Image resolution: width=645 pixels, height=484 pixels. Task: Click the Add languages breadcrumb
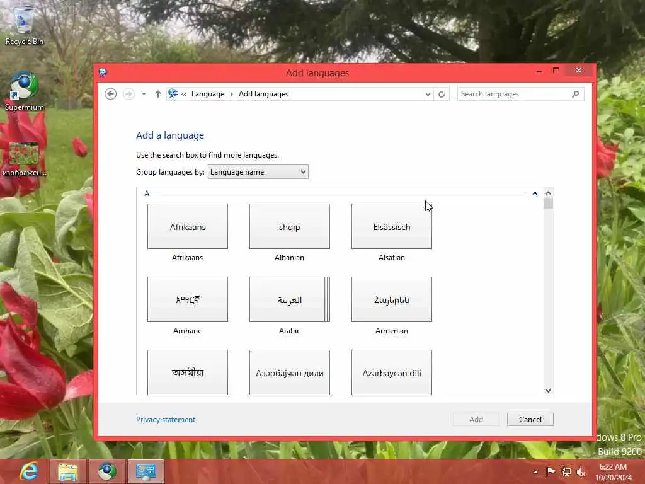point(264,94)
